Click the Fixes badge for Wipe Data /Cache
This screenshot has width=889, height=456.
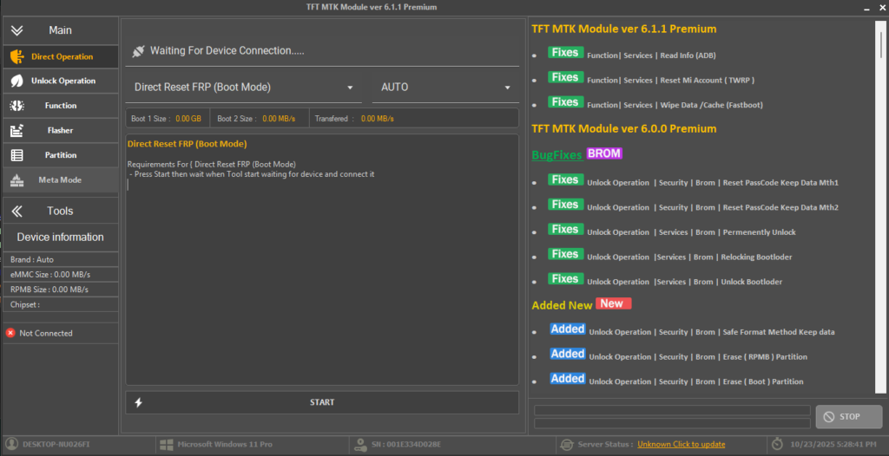565,102
